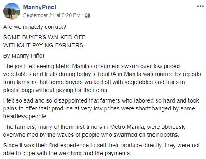206x159 pixels.
Task: Click the 'WITHOUT PAYING FARMERS' headline line
Action: tap(43, 45)
